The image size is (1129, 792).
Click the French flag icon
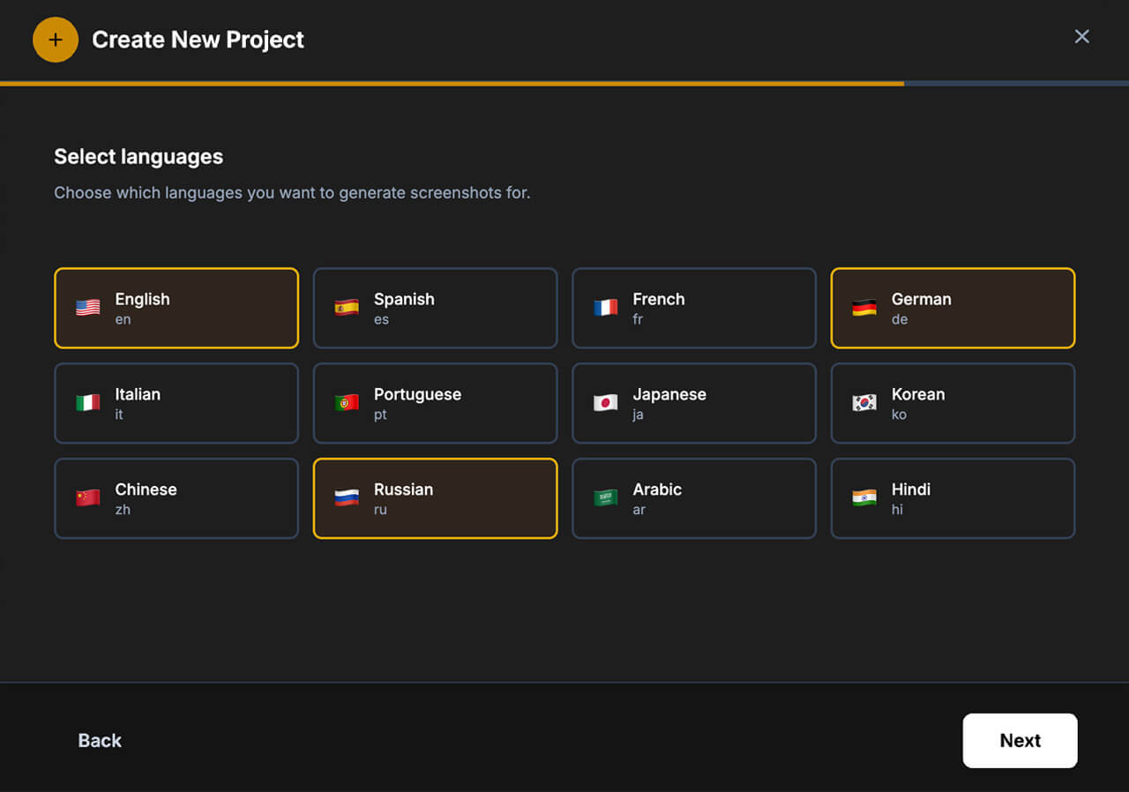tap(605, 308)
